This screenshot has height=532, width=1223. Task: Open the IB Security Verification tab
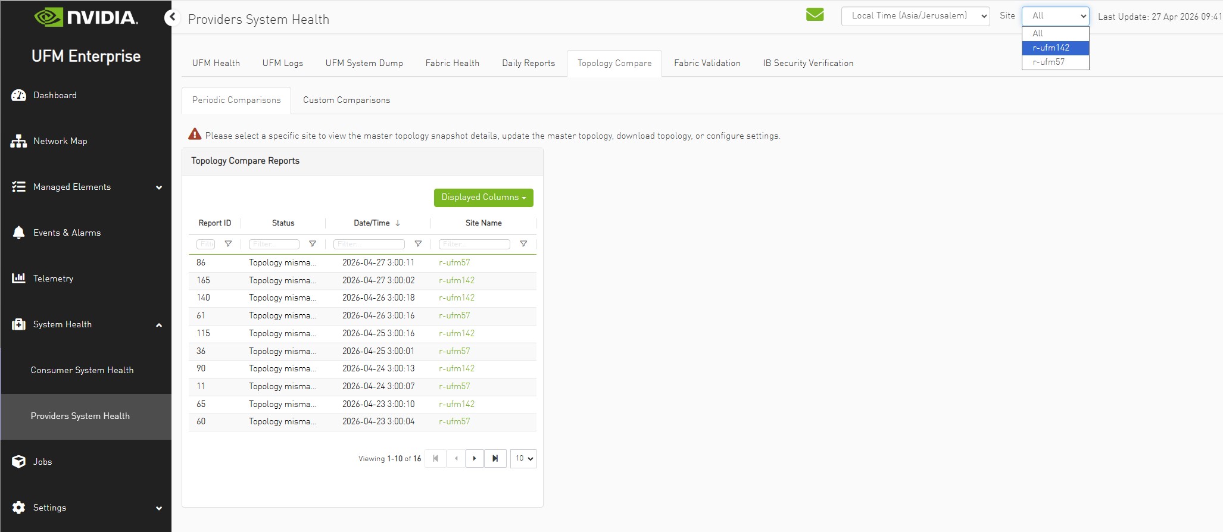pos(809,63)
